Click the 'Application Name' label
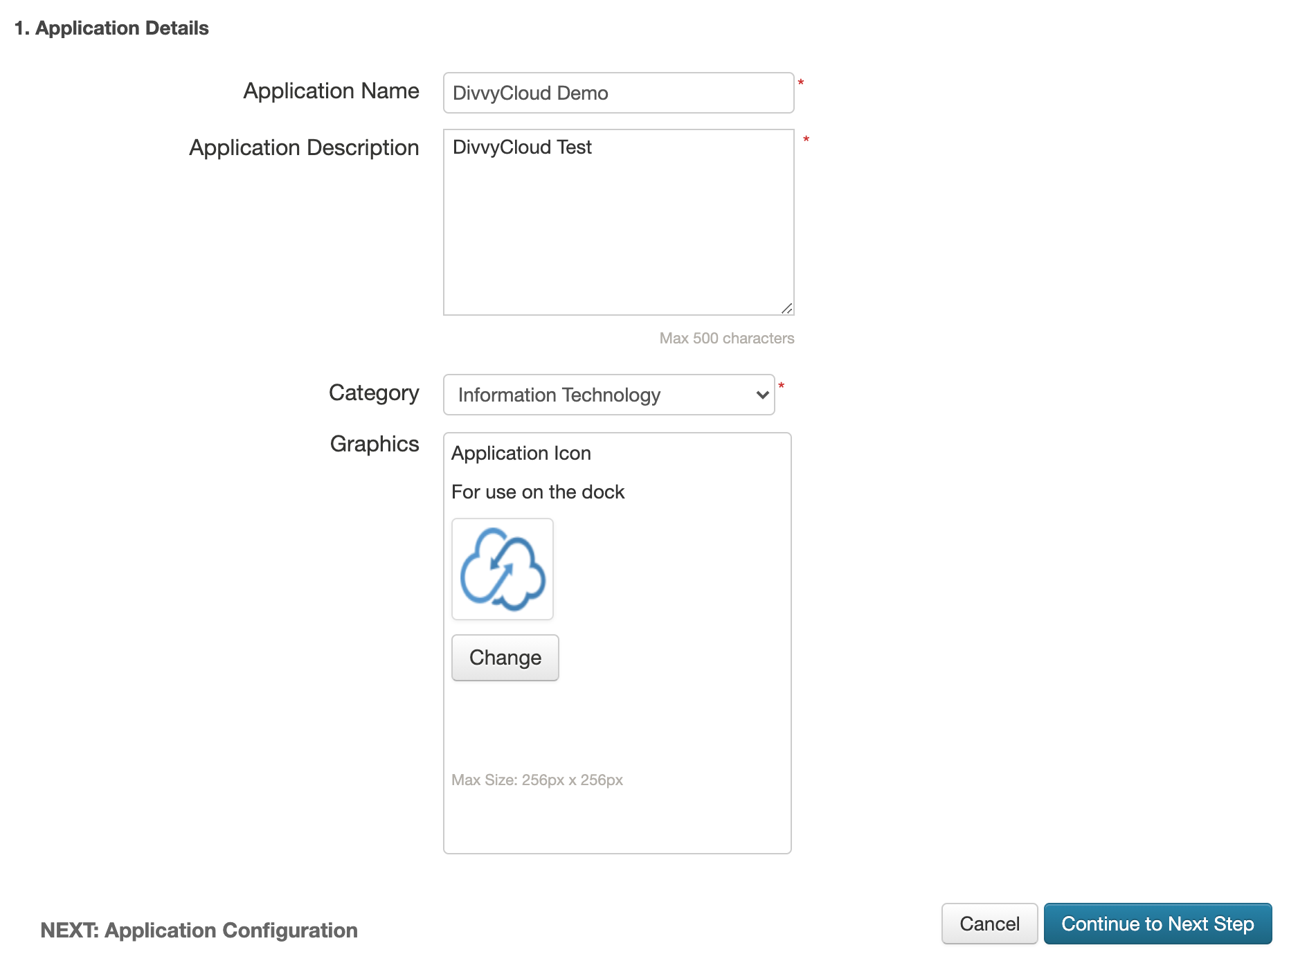This screenshot has width=1289, height=961. tap(331, 91)
